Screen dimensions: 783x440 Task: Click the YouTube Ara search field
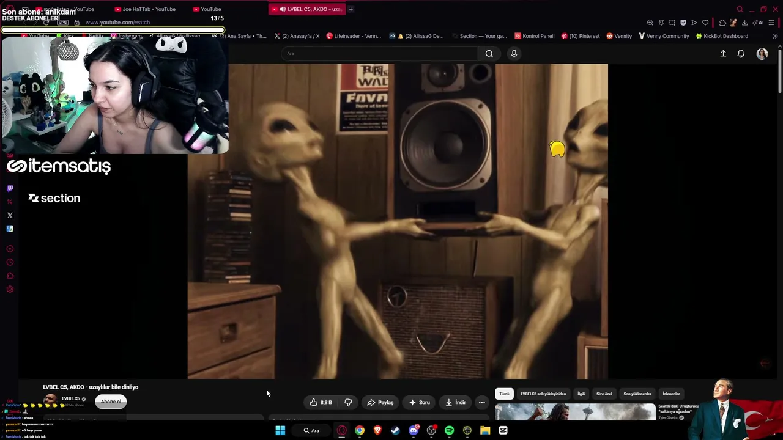379,54
